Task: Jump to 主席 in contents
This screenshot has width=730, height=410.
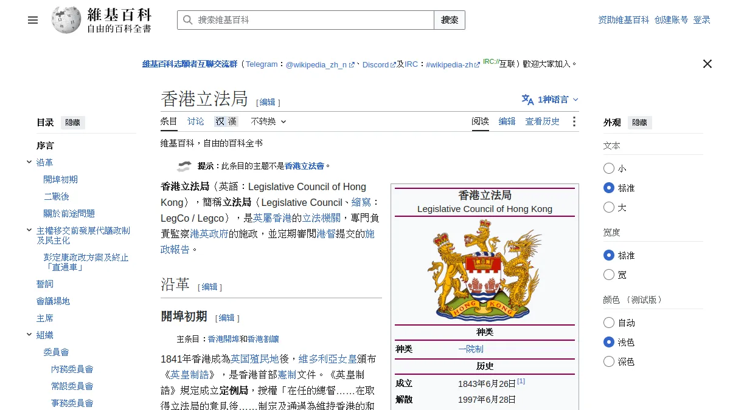Action: coord(45,318)
